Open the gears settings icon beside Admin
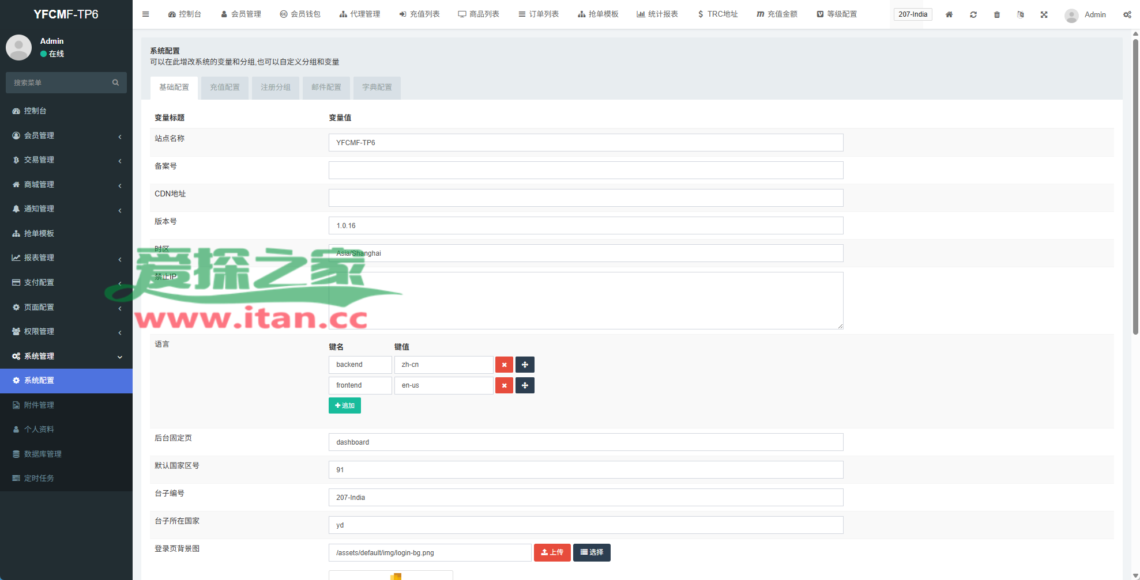The height and width of the screenshot is (580, 1140). pos(1127,14)
